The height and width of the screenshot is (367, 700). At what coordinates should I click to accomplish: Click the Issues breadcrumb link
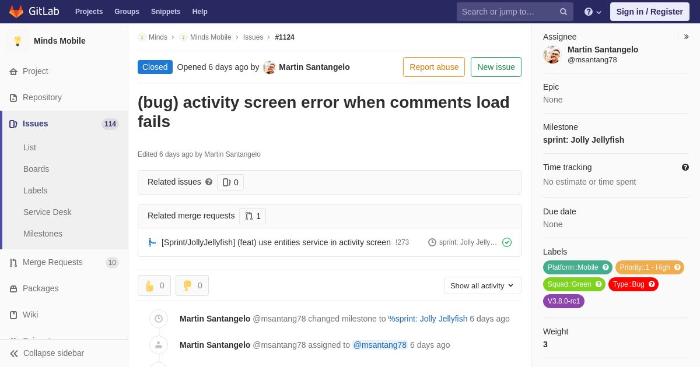pyautogui.click(x=253, y=37)
